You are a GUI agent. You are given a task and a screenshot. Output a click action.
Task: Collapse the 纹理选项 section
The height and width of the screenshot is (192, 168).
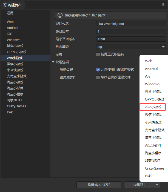pyautogui.click(x=53, y=62)
